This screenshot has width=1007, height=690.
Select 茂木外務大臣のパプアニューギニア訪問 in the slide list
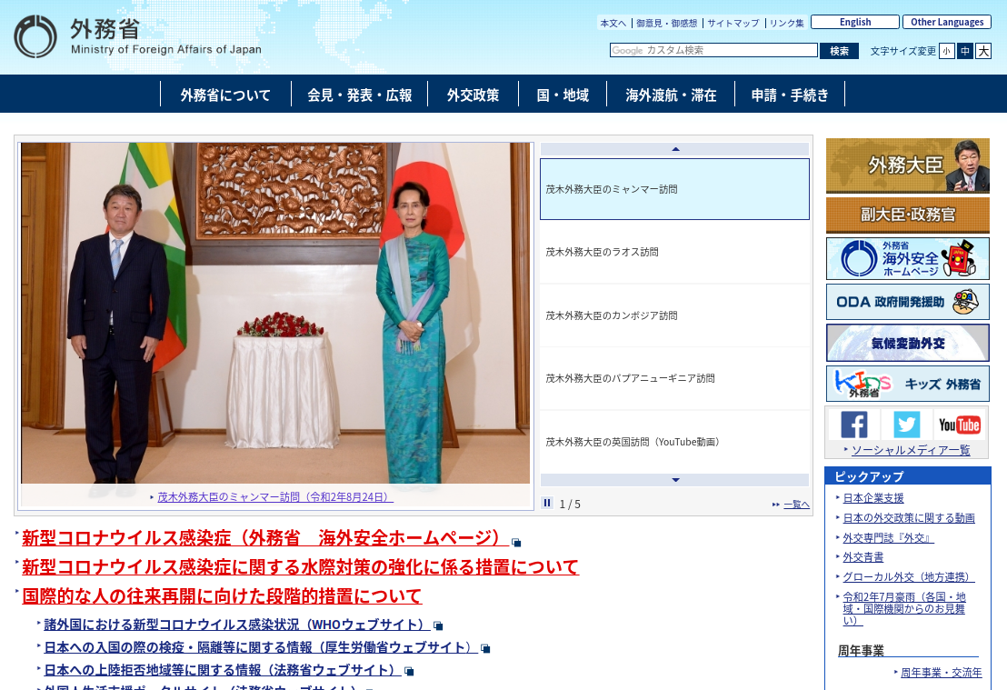coord(674,378)
